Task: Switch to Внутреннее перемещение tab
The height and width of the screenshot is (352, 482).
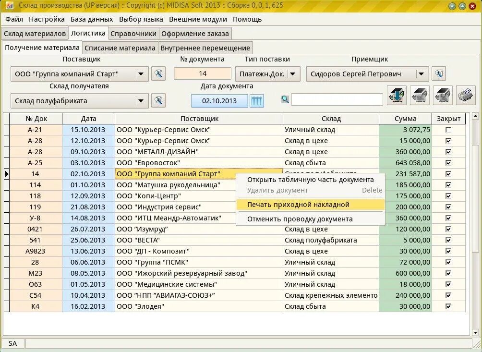Action: tap(205, 48)
